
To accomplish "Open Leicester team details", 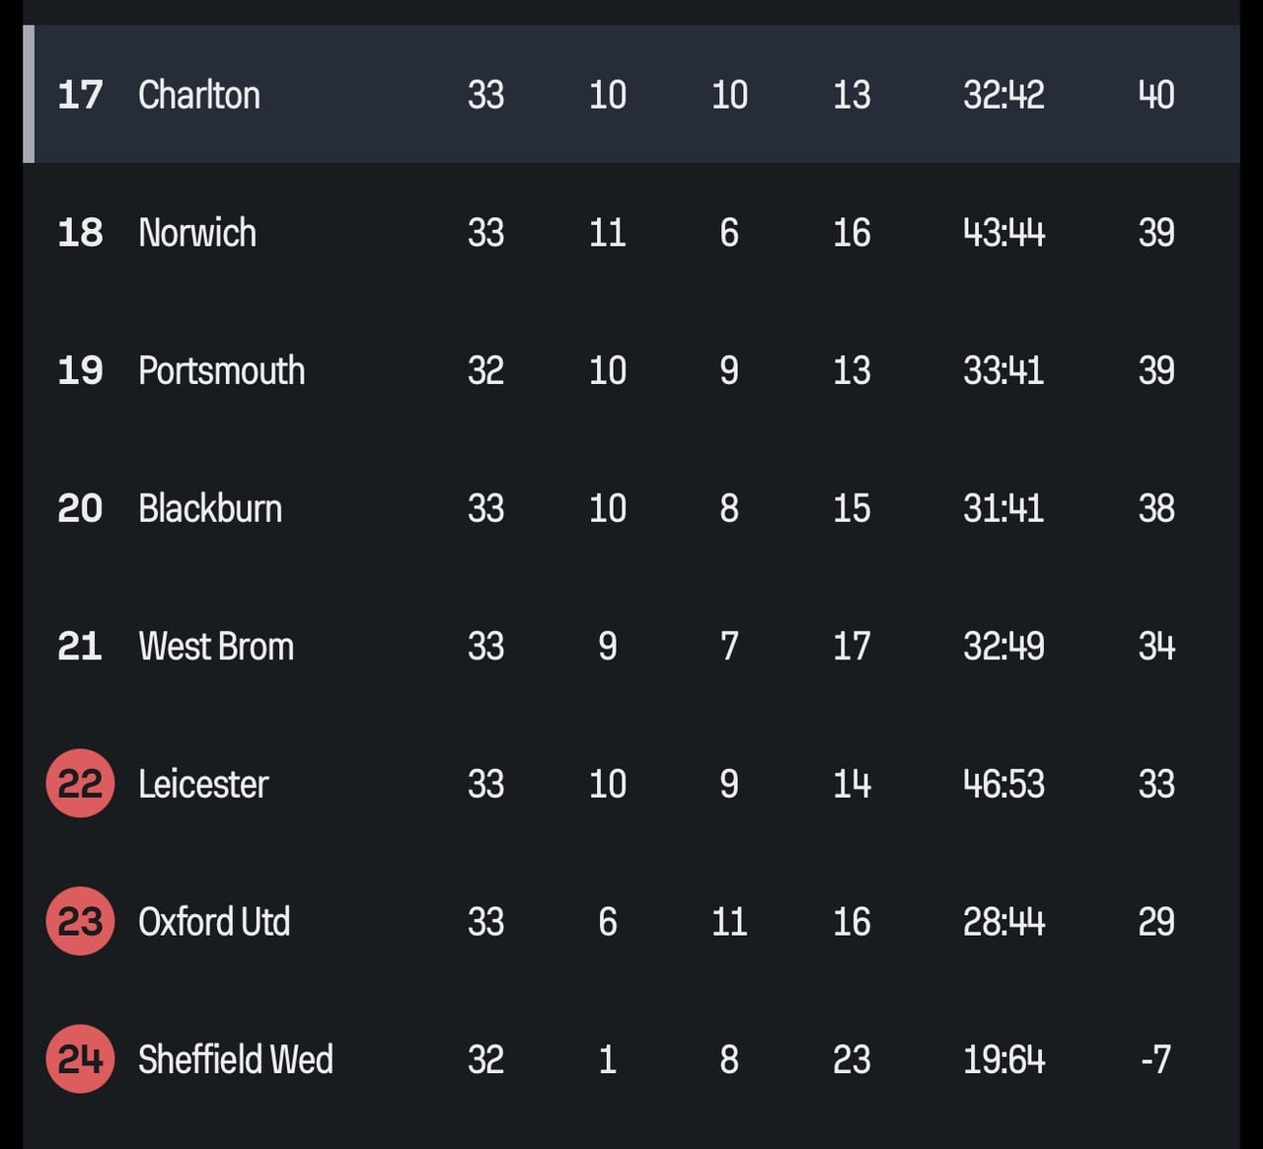I will (203, 784).
